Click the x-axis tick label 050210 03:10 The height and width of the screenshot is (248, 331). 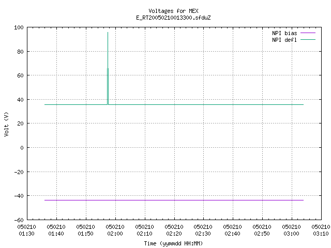321,230
